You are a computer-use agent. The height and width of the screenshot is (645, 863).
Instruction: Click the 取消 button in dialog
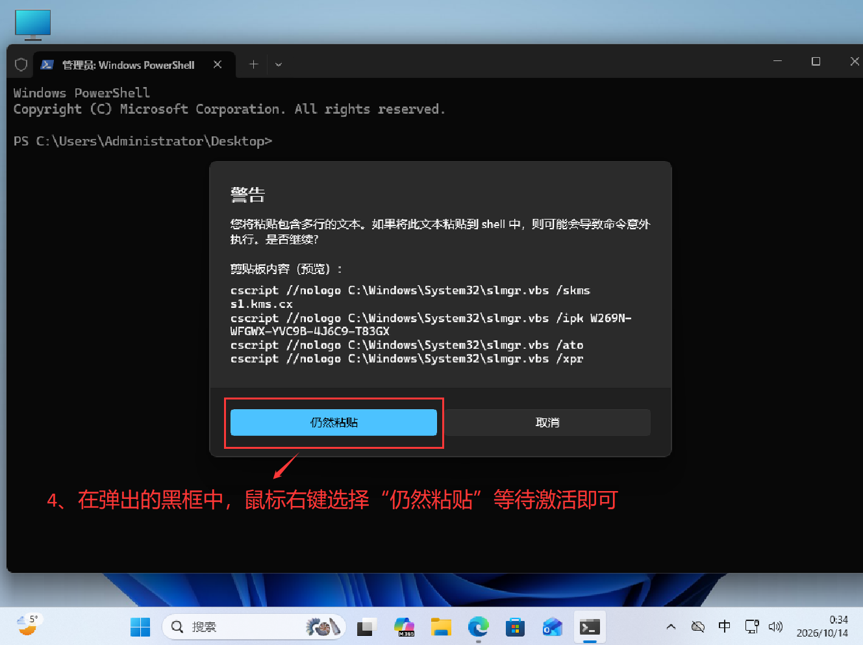(x=547, y=422)
